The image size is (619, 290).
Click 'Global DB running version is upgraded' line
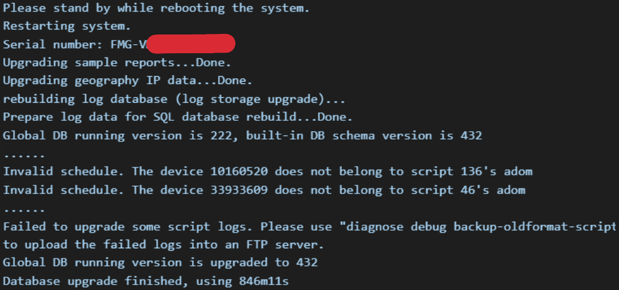click(160, 262)
